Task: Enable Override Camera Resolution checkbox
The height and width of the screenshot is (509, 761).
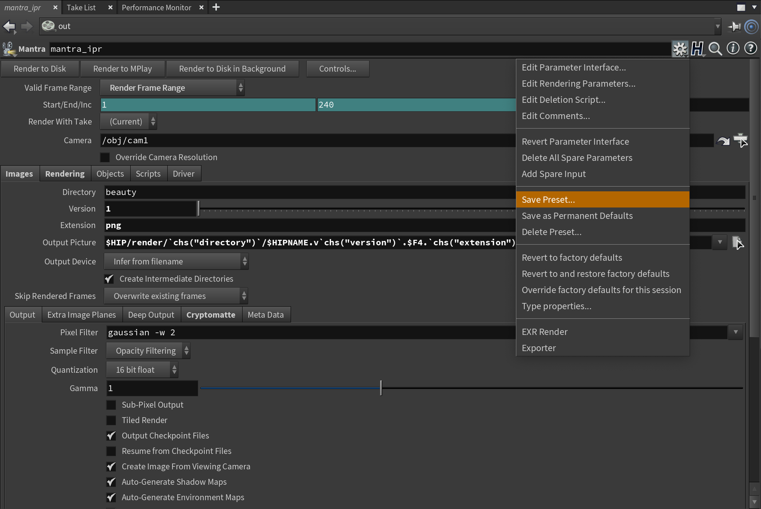Action: click(x=105, y=157)
